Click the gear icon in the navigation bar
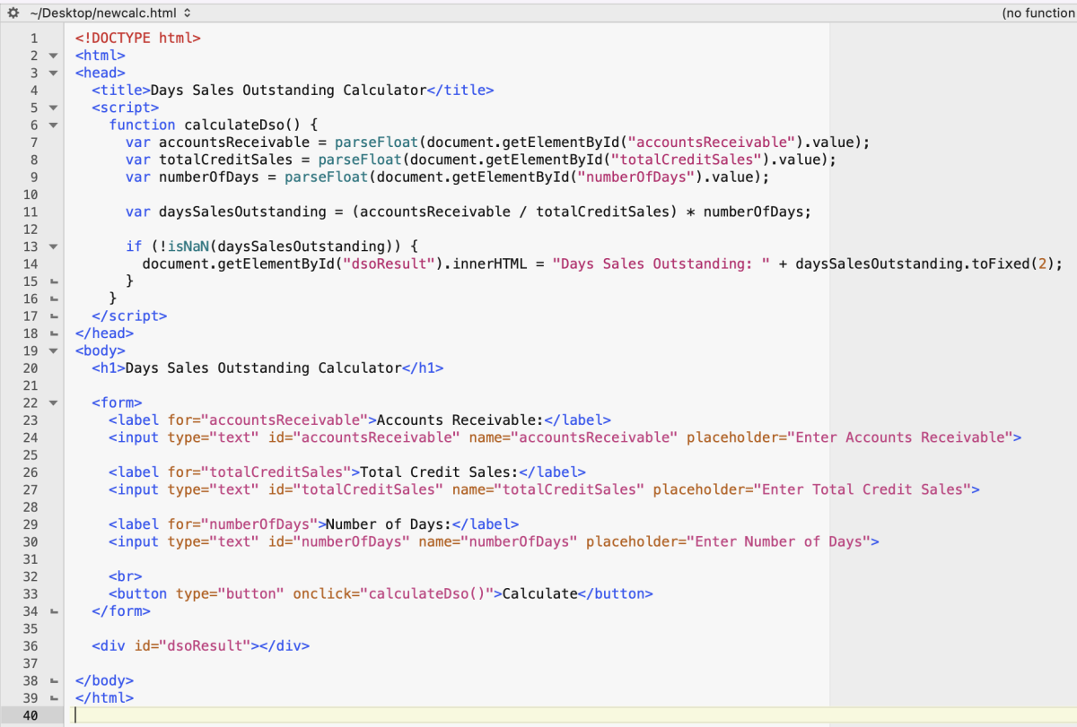This screenshot has height=727, width=1077. (x=13, y=13)
